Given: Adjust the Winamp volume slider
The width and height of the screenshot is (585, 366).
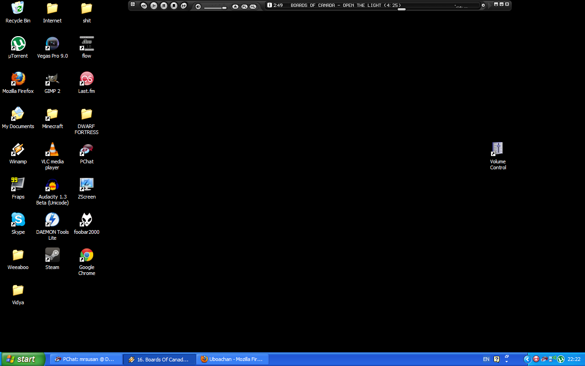Looking at the screenshot, I should pyautogui.click(x=215, y=8).
